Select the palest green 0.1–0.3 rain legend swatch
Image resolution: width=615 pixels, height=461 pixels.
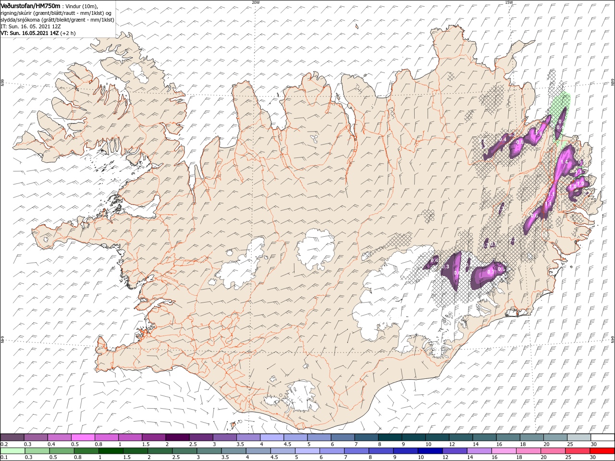point(12,451)
